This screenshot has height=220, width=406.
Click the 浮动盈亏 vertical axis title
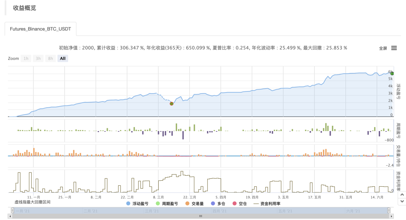click(399, 92)
